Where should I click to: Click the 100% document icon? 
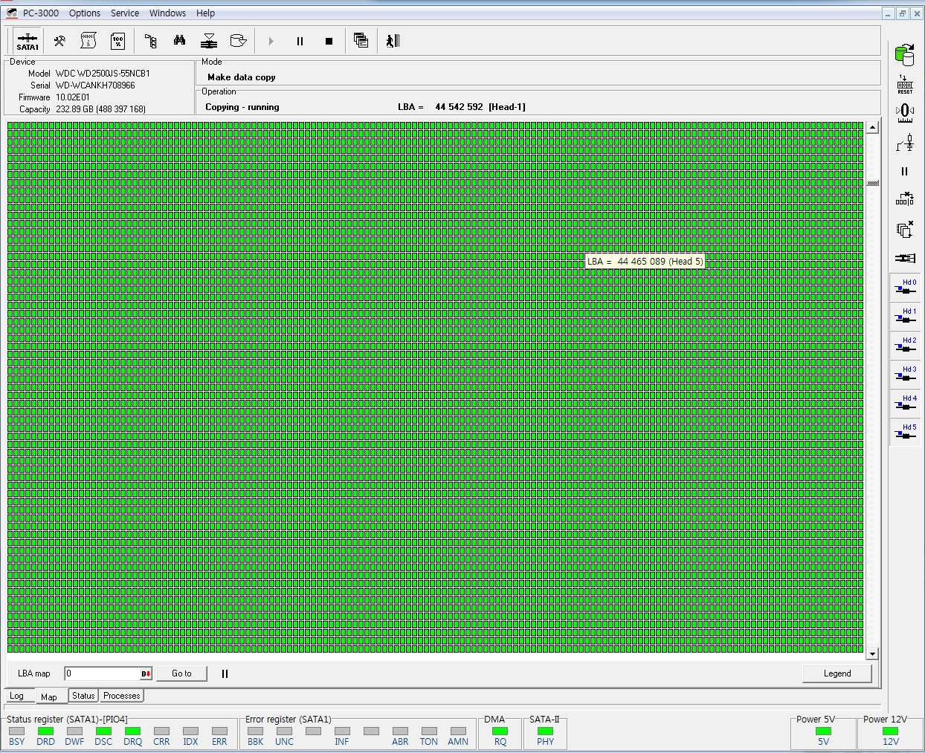[117, 41]
